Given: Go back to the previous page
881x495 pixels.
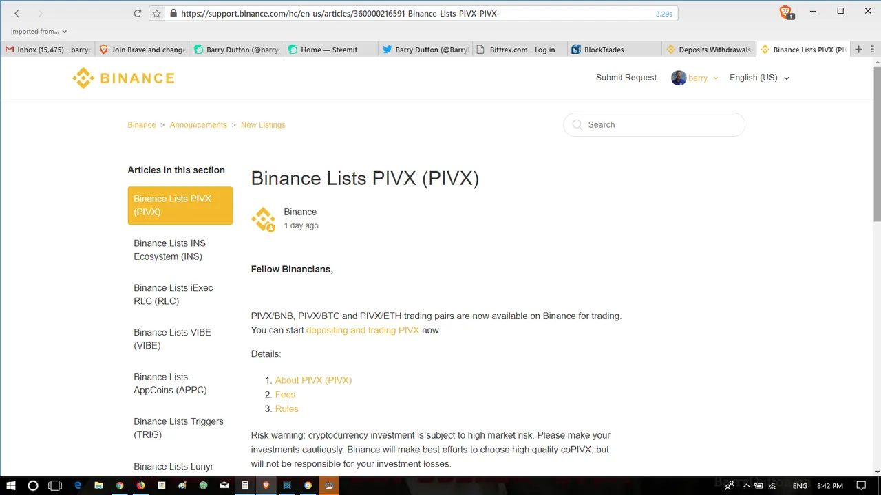Looking at the screenshot, I should 17,13.
